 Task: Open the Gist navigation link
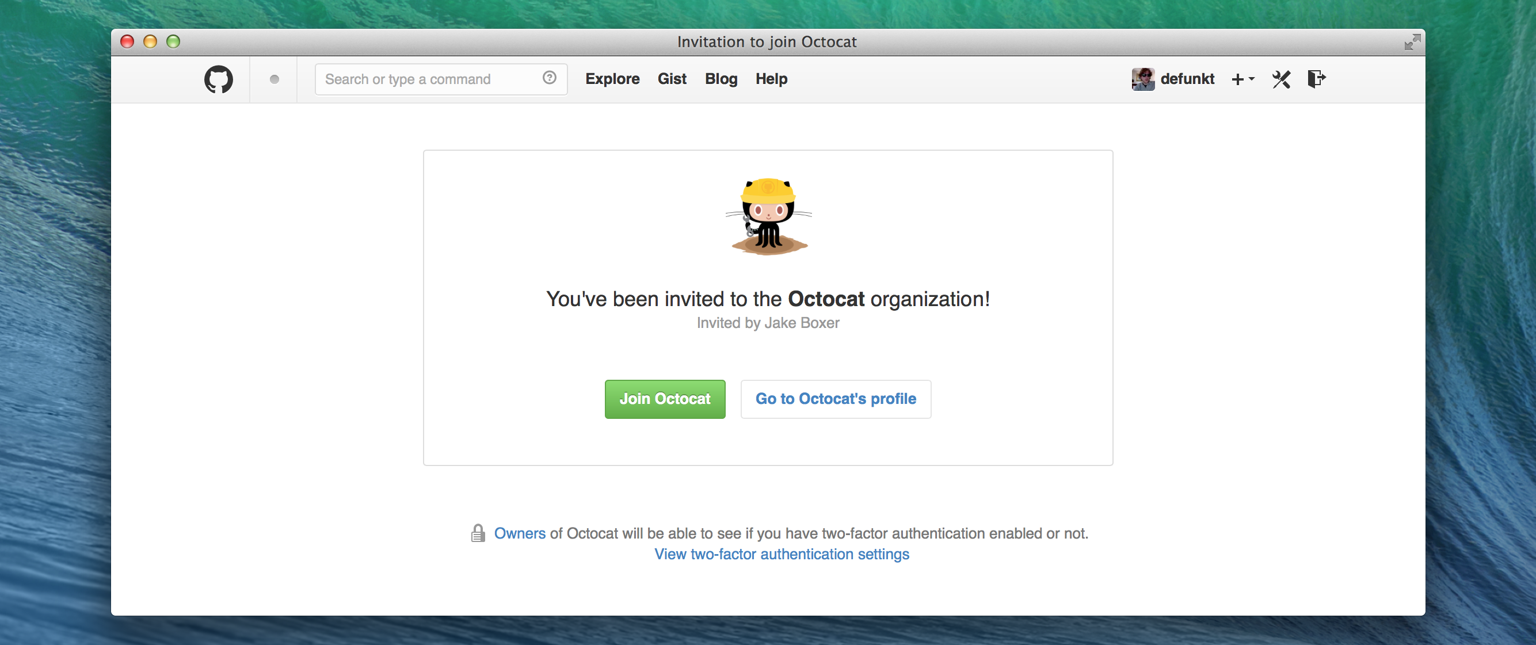click(x=672, y=79)
